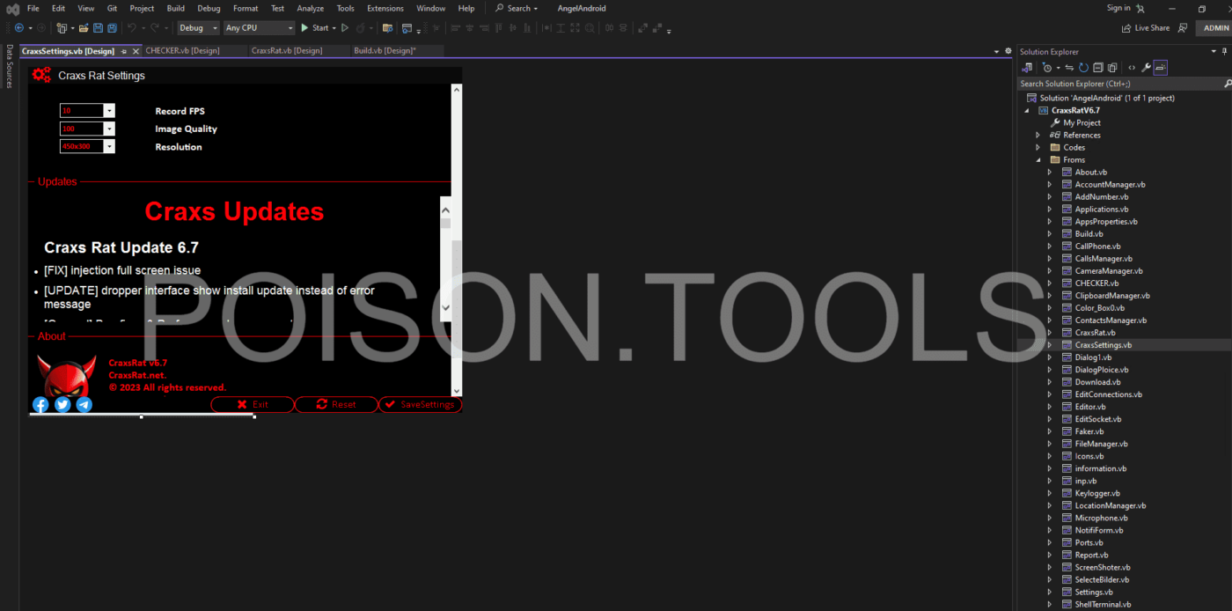Open the Extensions menu
The width and height of the screenshot is (1232, 611).
pos(385,8)
